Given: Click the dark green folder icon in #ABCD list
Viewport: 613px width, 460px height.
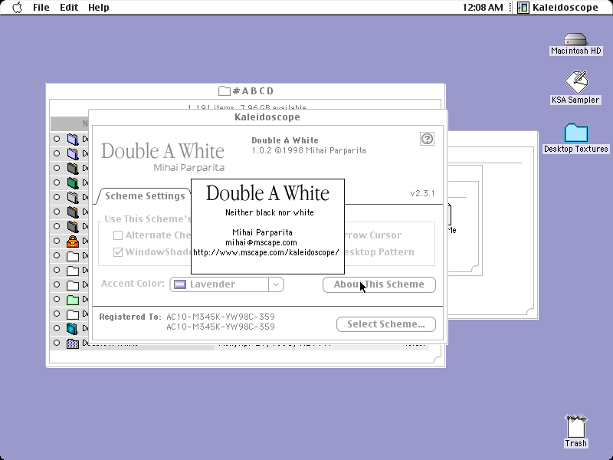Looking at the screenshot, I should [73, 182].
